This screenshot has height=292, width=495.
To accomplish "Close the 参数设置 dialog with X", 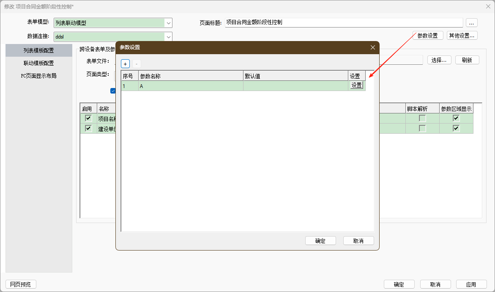I will tap(372, 47).
